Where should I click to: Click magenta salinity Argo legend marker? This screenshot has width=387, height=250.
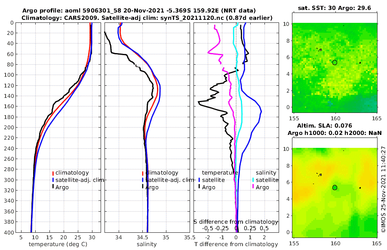[253, 187]
